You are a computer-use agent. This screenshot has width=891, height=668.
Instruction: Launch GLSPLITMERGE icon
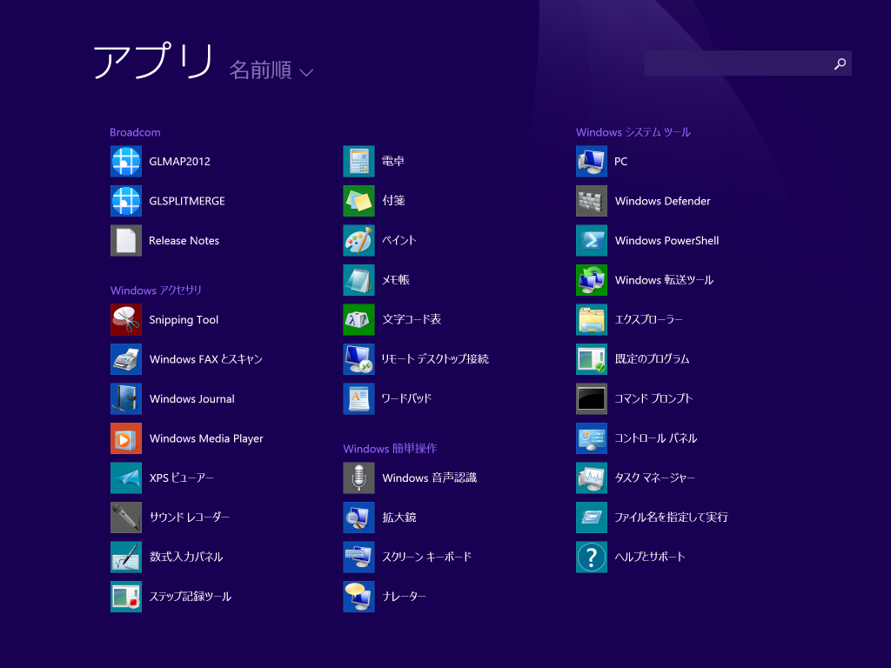pos(125,201)
